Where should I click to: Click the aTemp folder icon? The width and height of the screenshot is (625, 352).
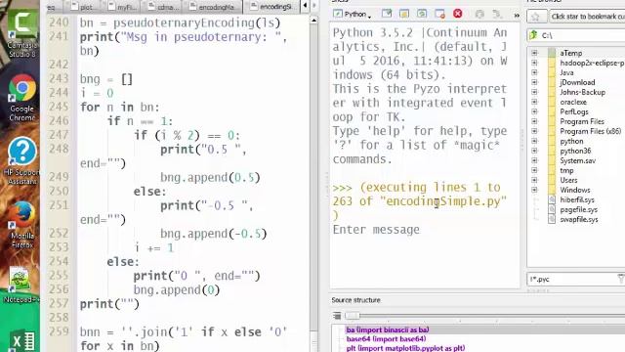552,53
